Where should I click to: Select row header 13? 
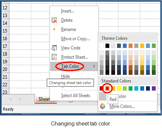(6, 15)
